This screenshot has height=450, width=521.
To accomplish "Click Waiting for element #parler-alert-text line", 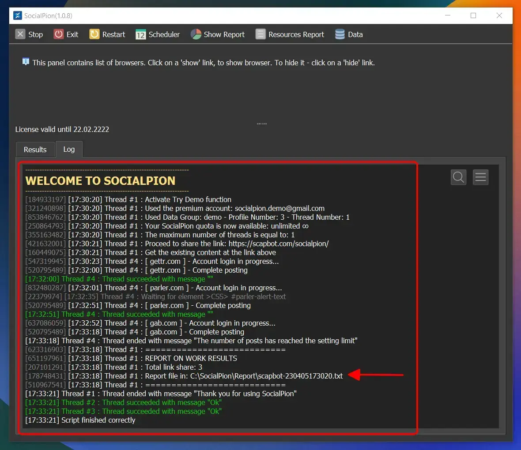I will tap(155, 296).
